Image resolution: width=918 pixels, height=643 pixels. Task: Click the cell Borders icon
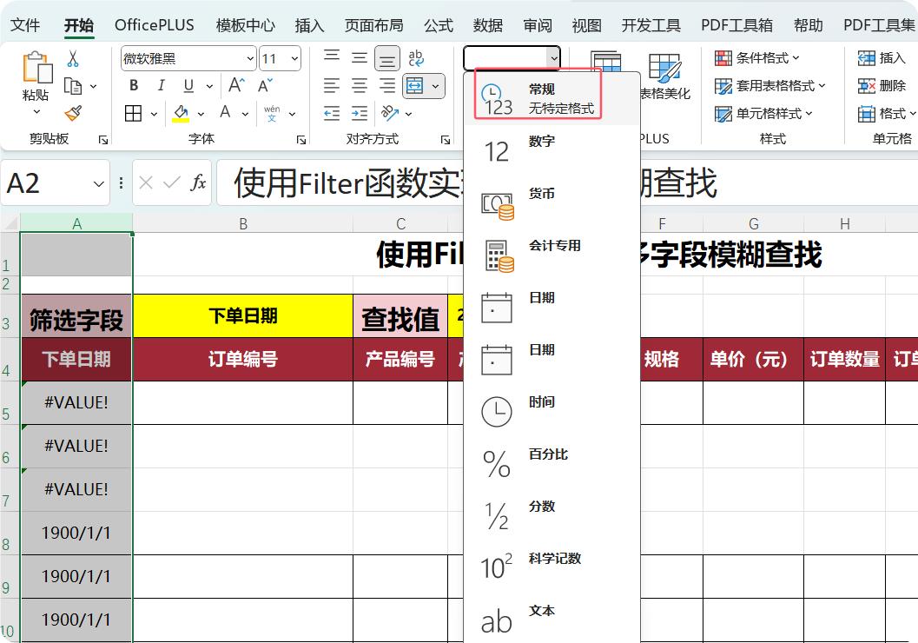tap(133, 113)
